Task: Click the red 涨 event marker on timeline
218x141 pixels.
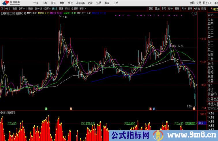Action: coord(150,109)
